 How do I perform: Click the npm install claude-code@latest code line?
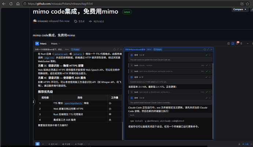(x=157, y=121)
